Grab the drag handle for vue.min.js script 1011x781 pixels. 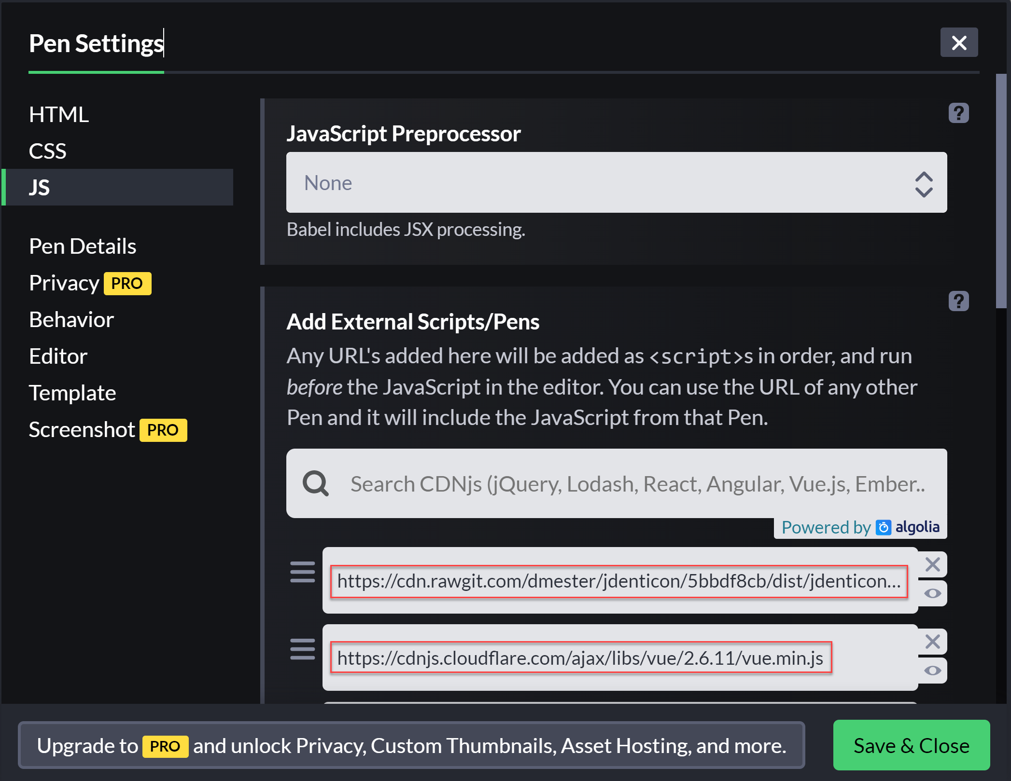(302, 649)
